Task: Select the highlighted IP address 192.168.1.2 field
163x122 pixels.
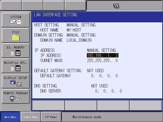Action: coord(103,55)
